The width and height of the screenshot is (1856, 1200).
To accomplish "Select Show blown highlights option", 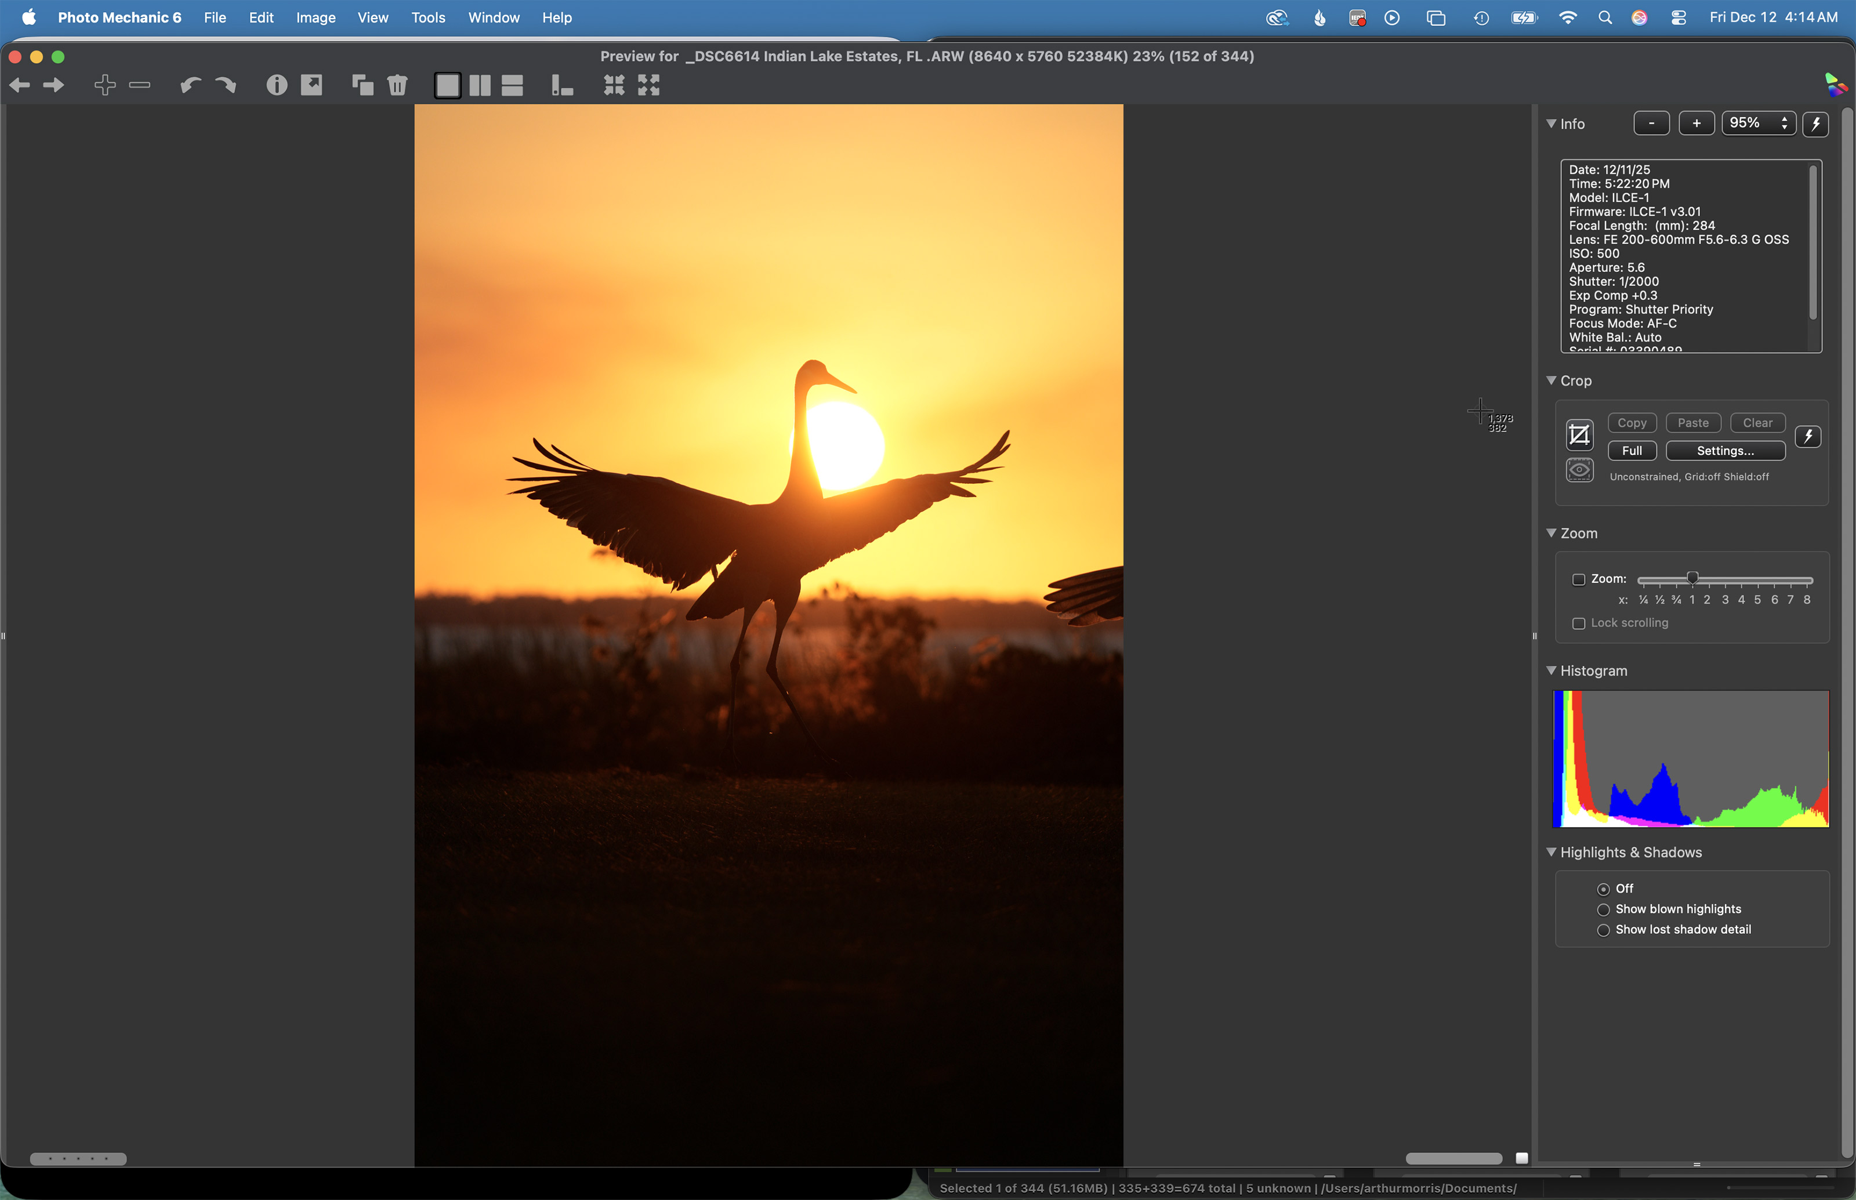I will tap(1604, 909).
